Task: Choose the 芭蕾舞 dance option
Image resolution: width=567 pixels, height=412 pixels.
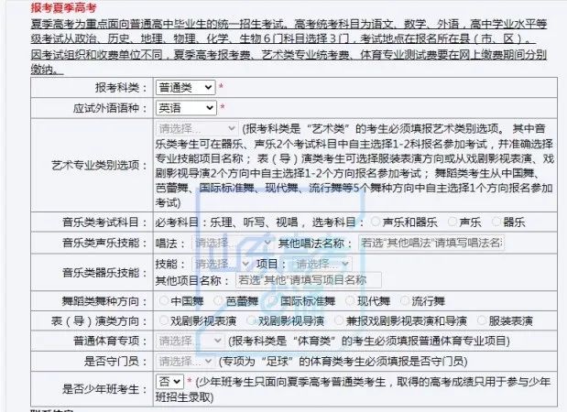Action: tap(219, 300)
